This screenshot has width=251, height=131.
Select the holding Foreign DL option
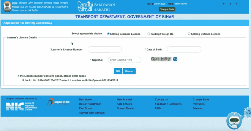tap(149, 34)
